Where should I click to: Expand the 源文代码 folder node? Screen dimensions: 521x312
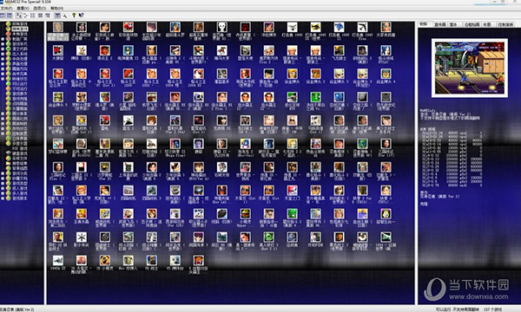[x=3, y=49]
